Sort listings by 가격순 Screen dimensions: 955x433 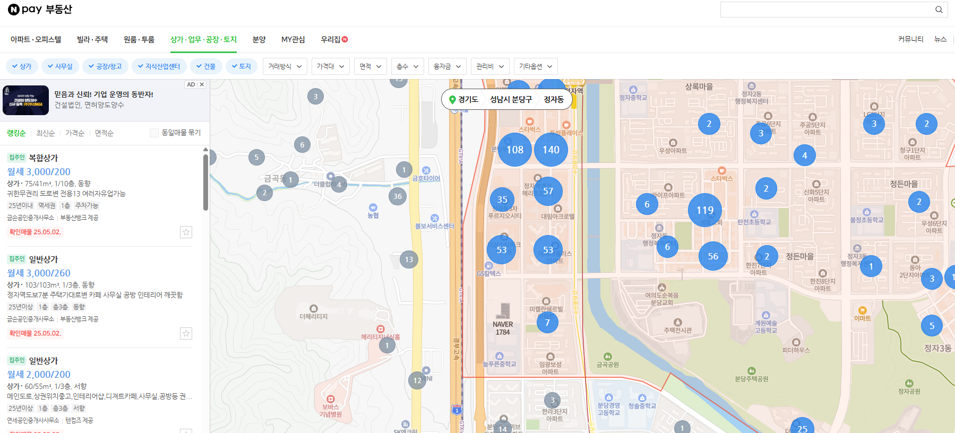(75, 133)
